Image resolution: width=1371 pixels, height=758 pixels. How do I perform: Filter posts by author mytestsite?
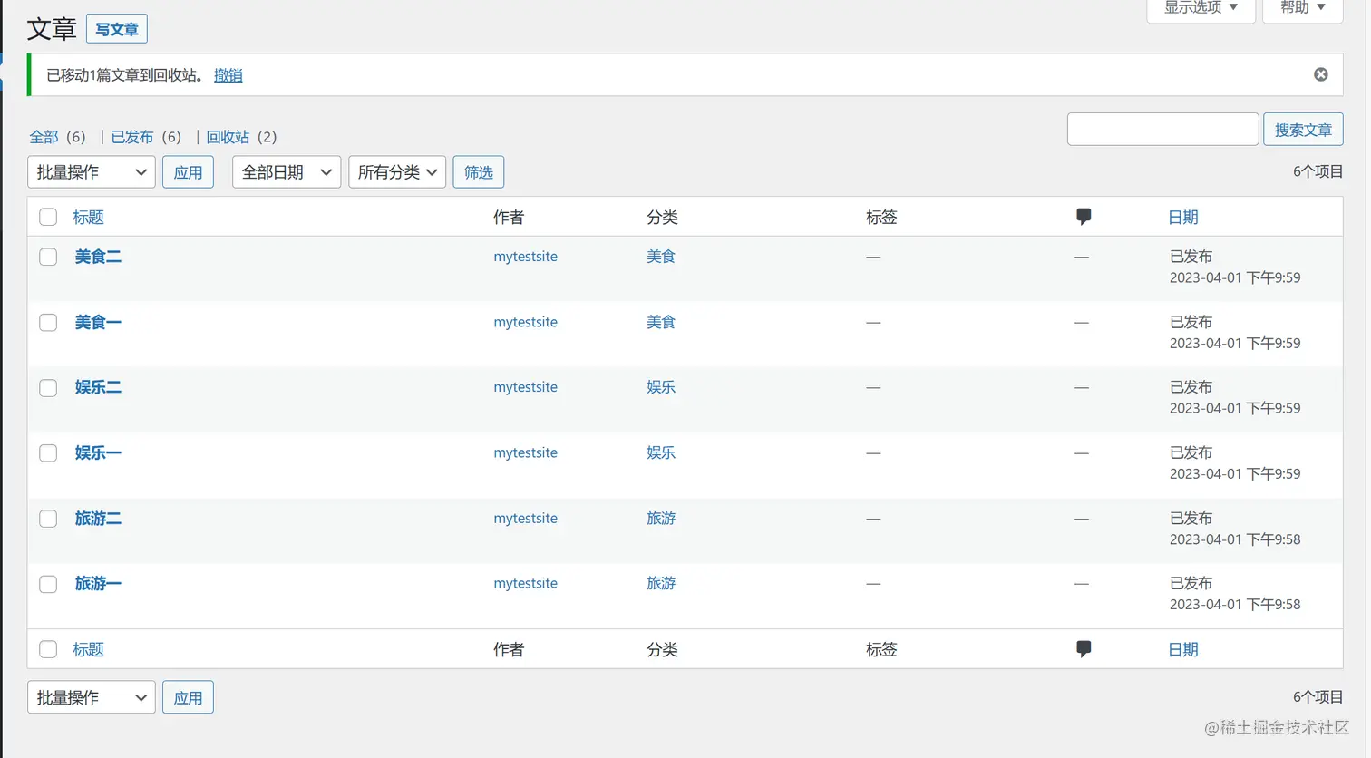[x=525, y=257]
